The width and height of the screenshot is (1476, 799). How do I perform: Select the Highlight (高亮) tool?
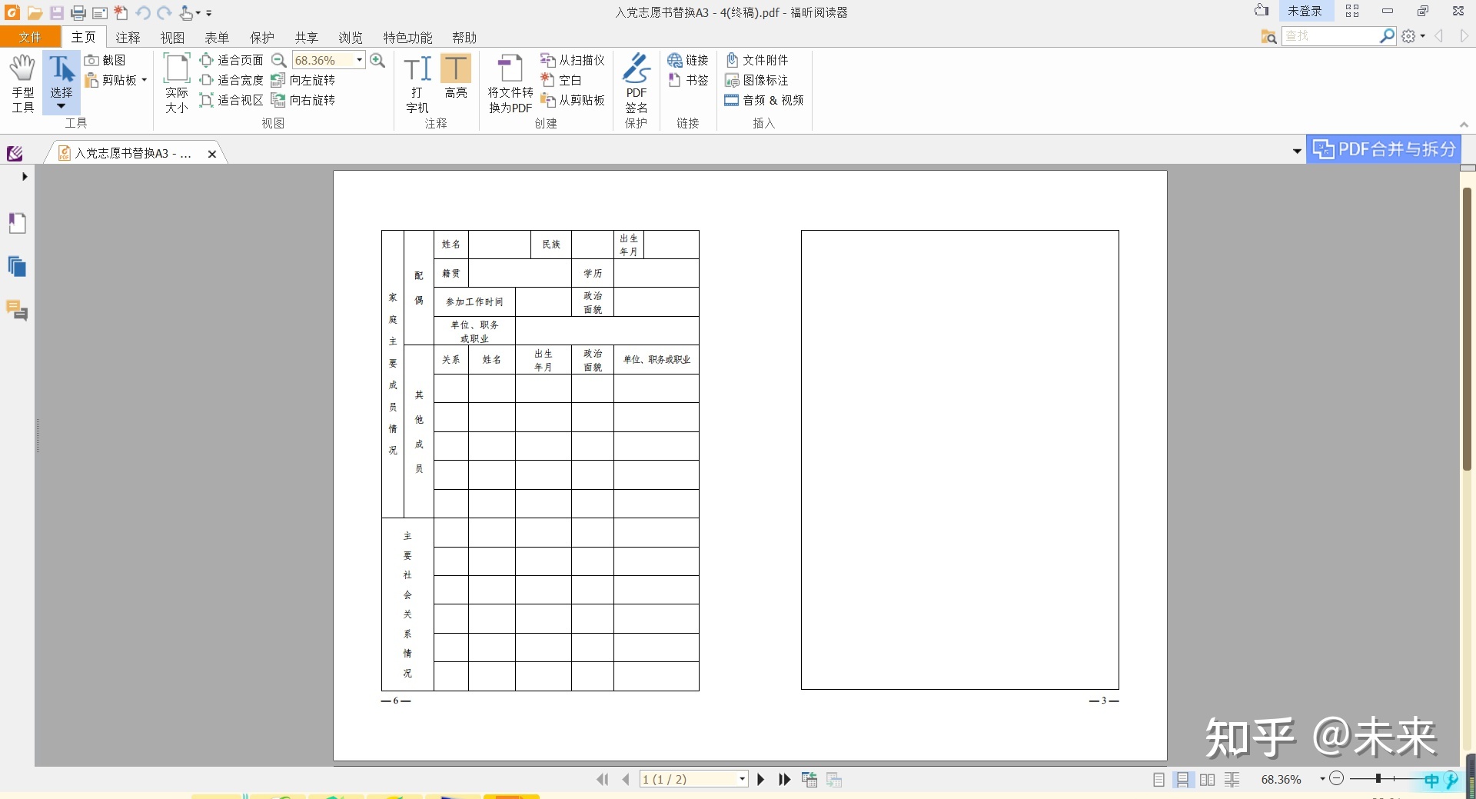[456, 77]
